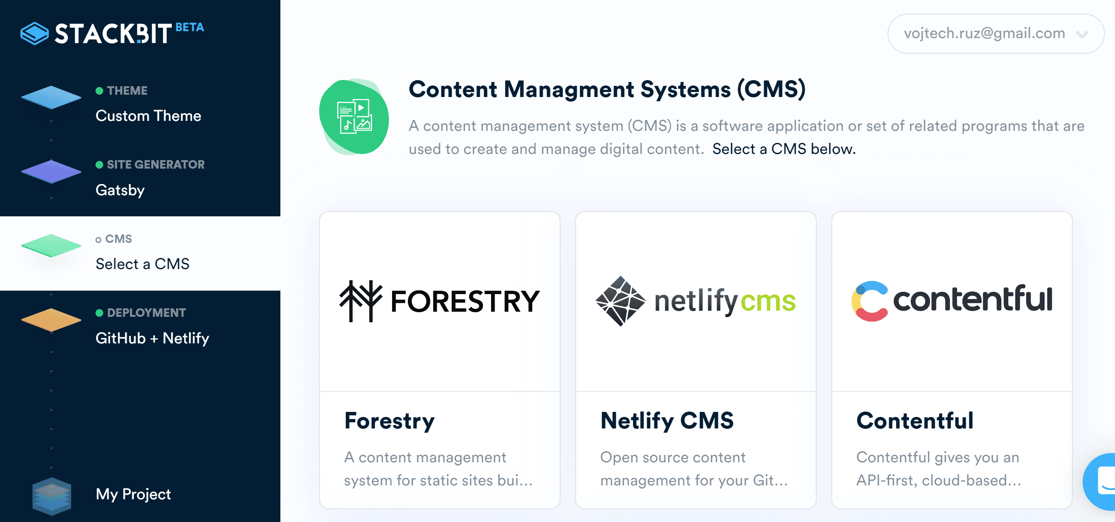
Task: Click the green CMS layer icon
Action: [x=51, y=245]
